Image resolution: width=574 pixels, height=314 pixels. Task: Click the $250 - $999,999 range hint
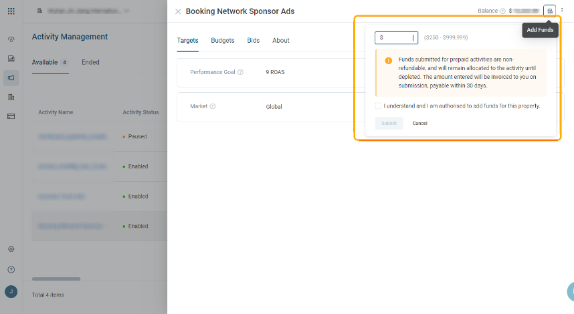click(446, 37)
